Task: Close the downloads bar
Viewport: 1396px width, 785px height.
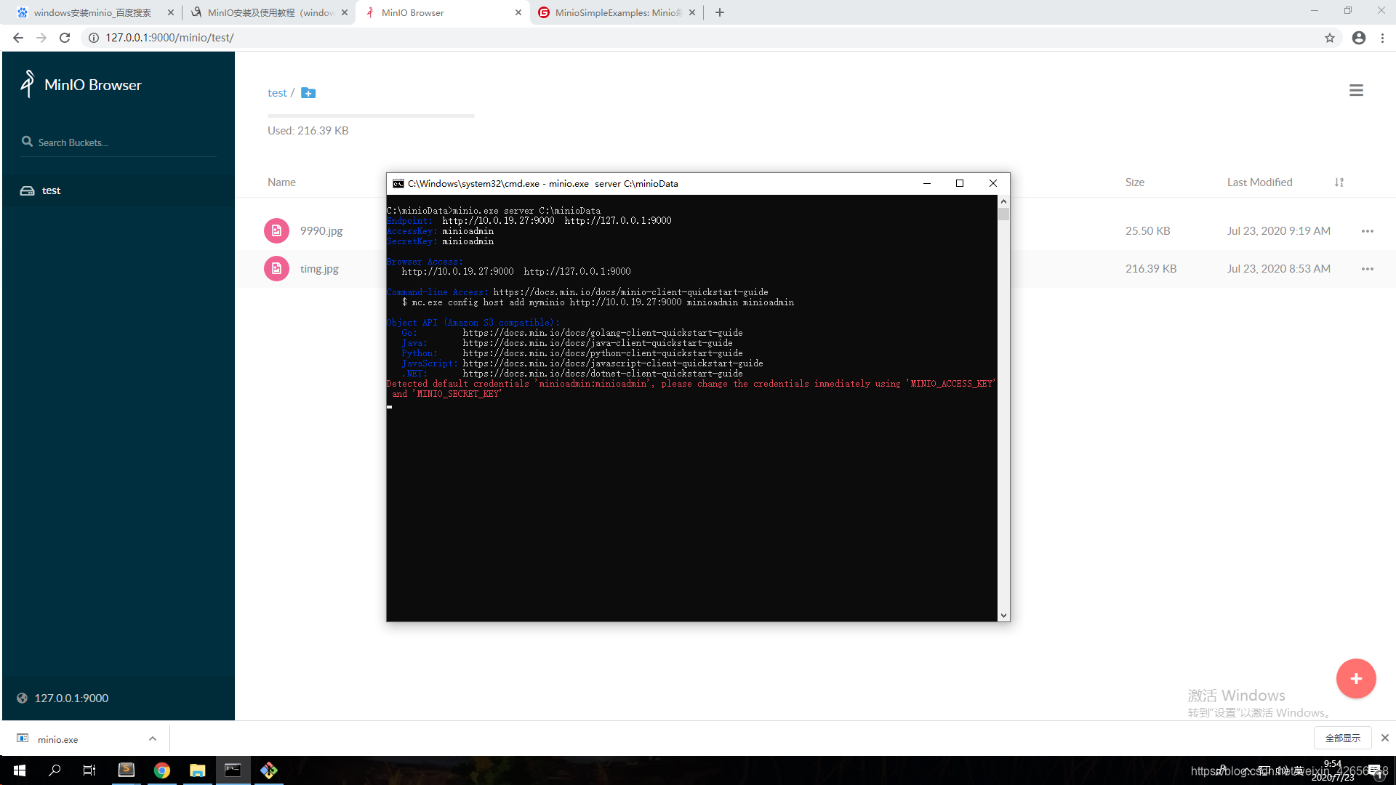Action: (x=1385, y=738)
